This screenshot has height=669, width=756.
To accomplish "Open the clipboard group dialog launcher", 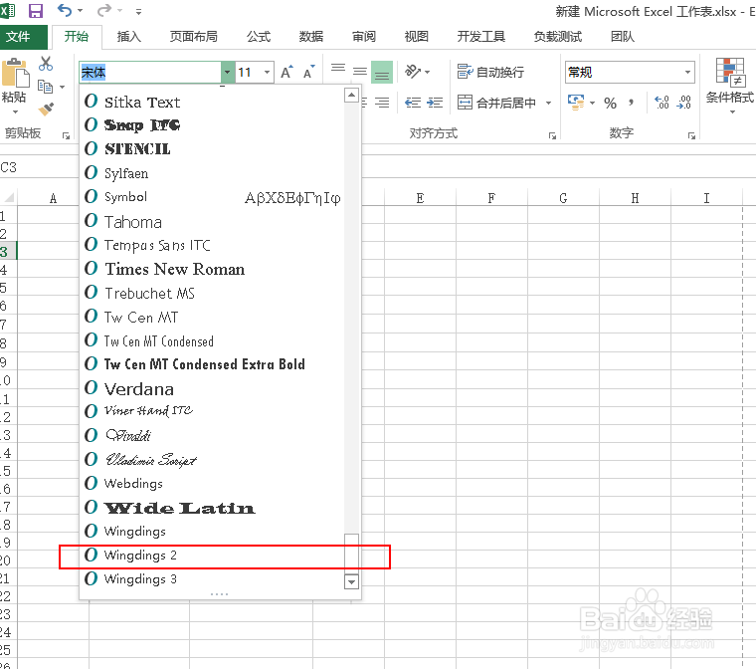I will click(66, 136).
